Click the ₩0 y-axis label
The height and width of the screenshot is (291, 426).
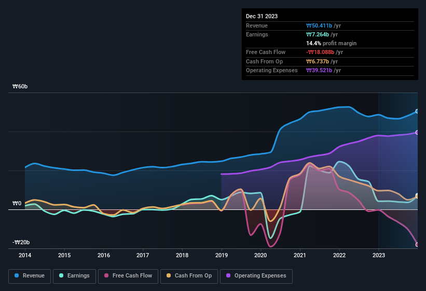coord(17,203)
